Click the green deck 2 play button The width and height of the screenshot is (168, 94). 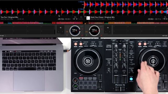86,35
